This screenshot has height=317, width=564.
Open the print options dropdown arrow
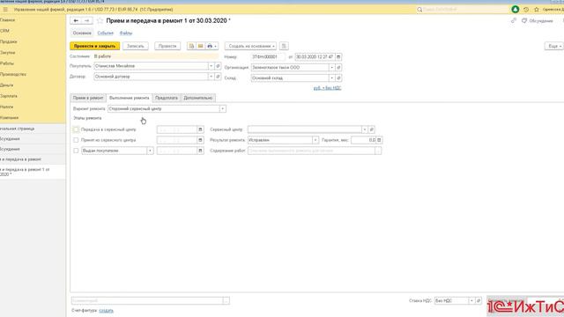point(215,46)
